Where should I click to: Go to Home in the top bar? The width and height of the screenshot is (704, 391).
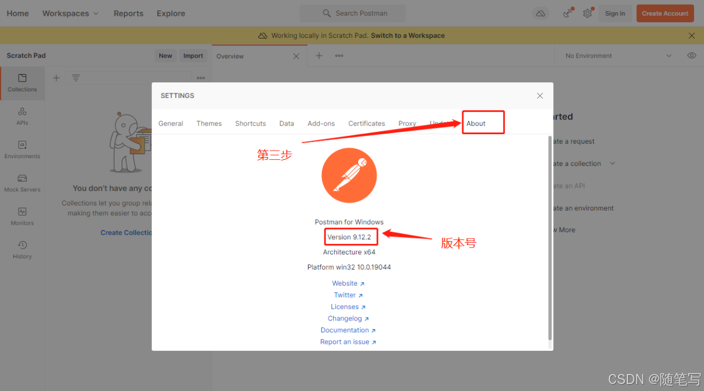pyautogui.click(x=18, y=13)
